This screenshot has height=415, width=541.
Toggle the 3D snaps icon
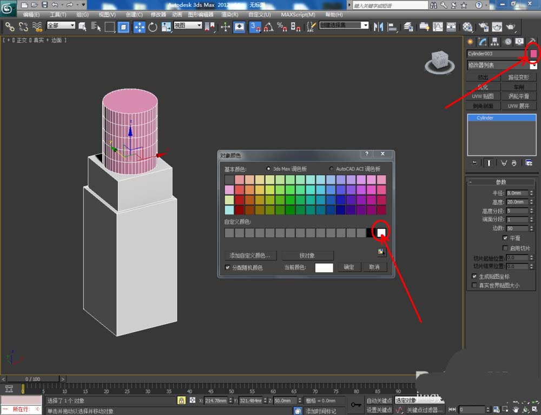[255, 26]
